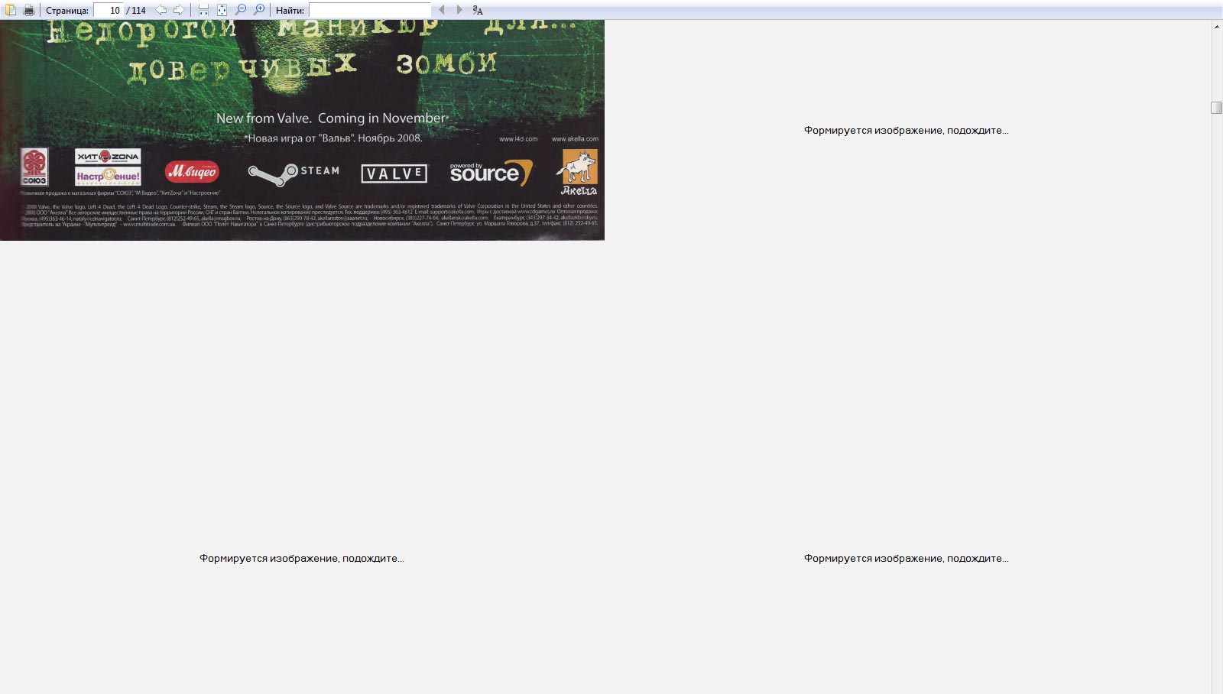The height and width of the screenshot is (694, 1223).
Task: Zoom in with the plus magnifier
Action: pyautogui.click(x=259, y=10)
